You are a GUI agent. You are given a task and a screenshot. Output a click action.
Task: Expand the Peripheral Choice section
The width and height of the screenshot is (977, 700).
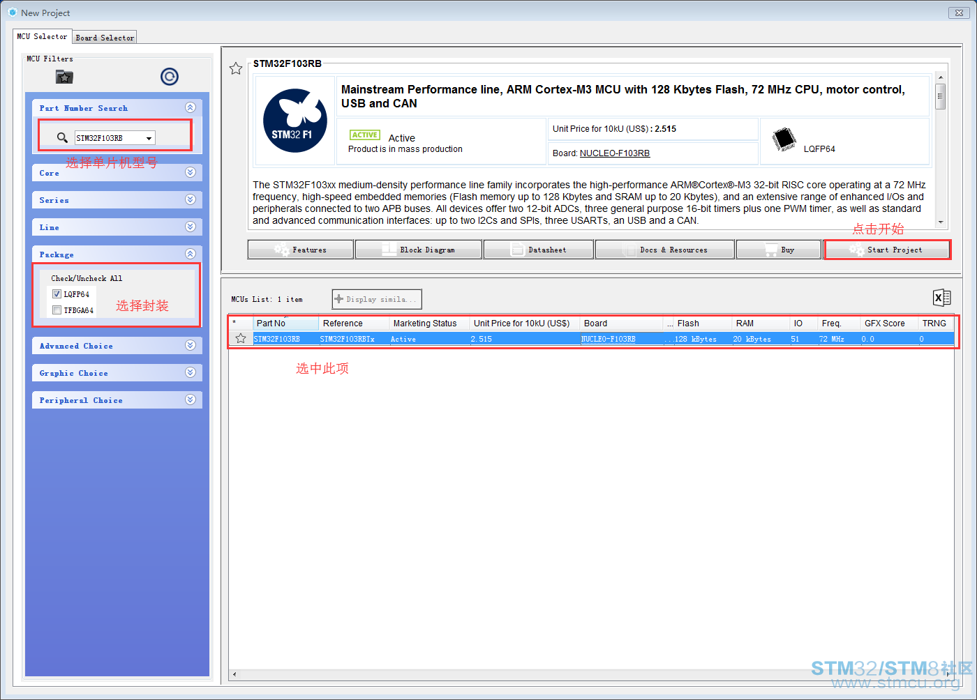tap(191, 400)
